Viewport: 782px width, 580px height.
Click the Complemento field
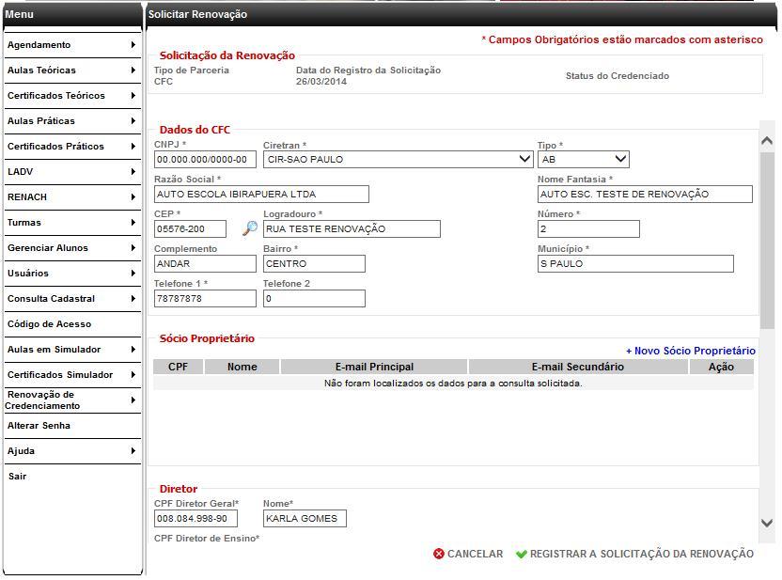(x=205, y=264)
